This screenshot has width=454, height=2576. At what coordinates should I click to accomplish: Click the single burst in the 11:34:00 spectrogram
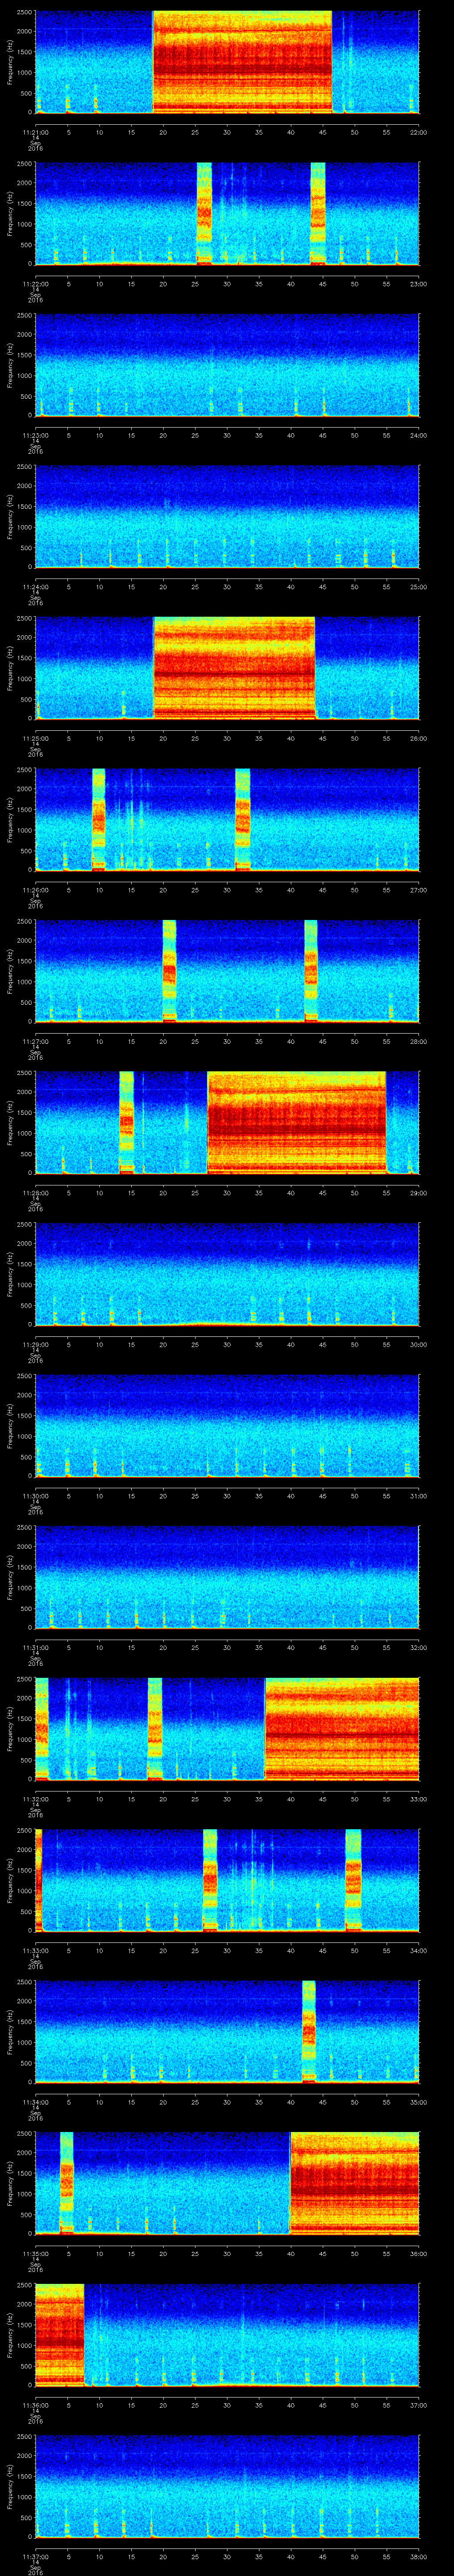308,2030
